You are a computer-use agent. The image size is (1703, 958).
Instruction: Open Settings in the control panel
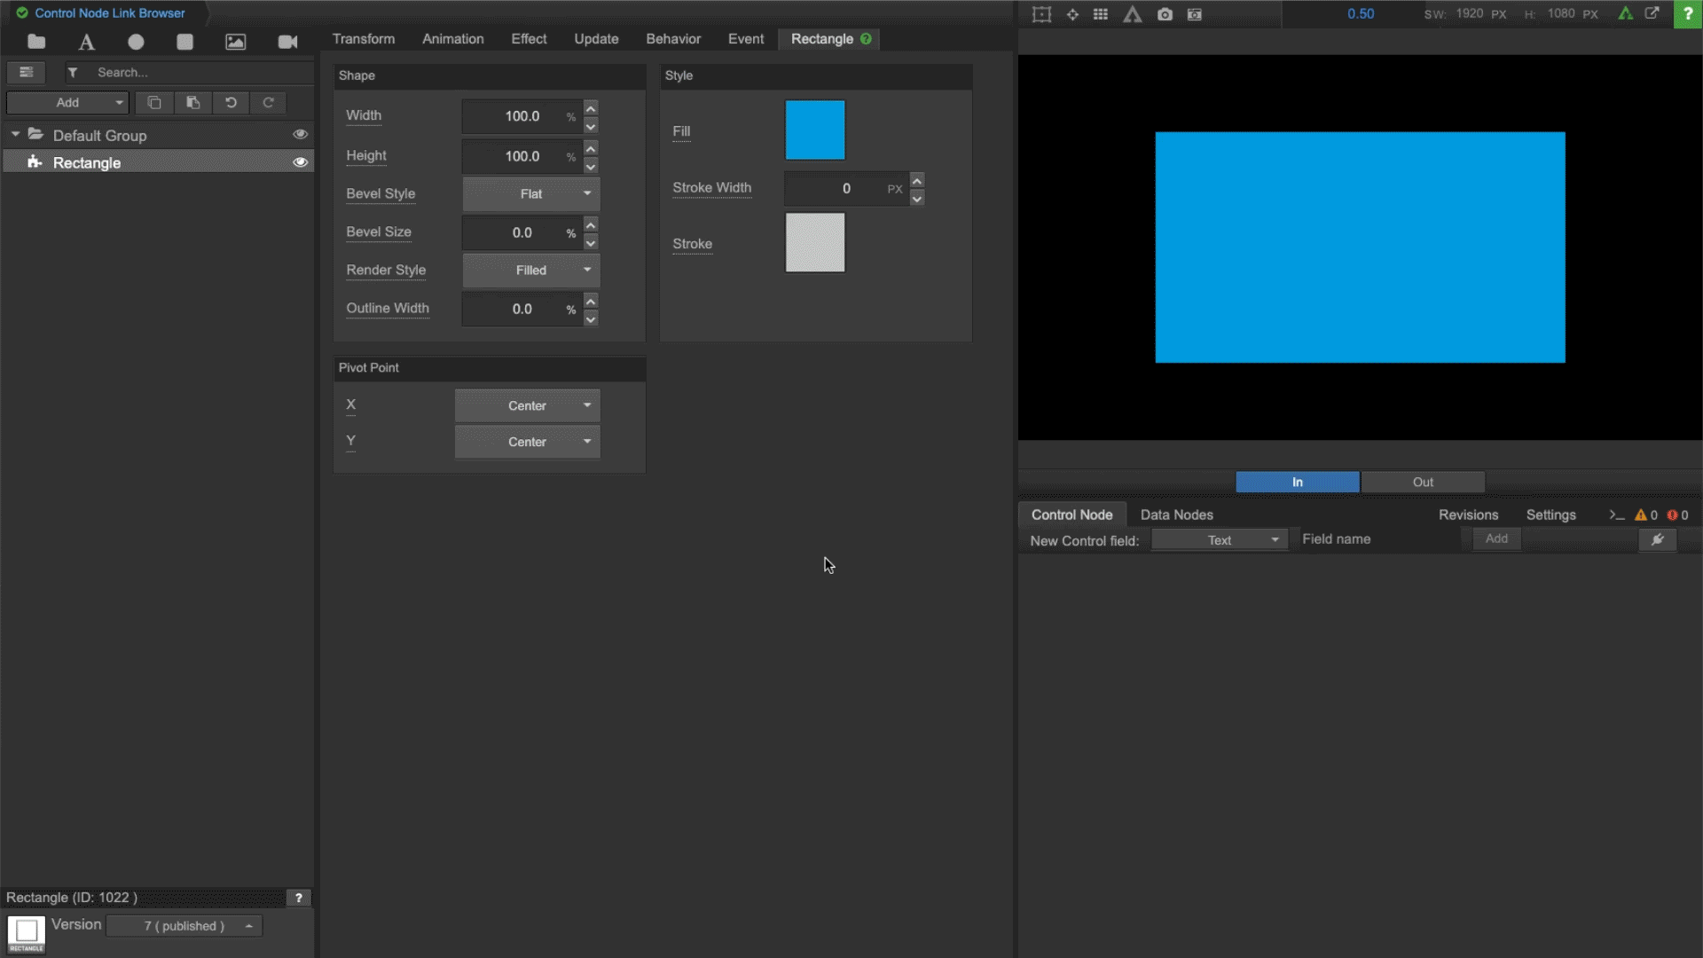tap(1551, 514)
